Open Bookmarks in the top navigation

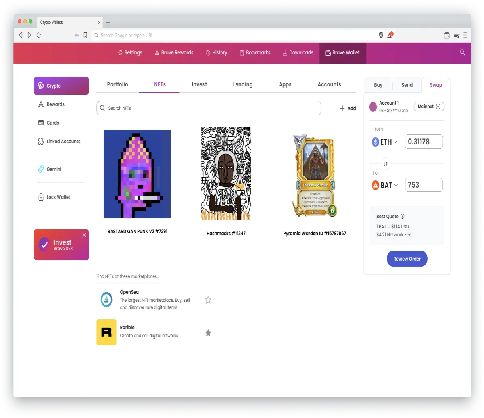255,53
